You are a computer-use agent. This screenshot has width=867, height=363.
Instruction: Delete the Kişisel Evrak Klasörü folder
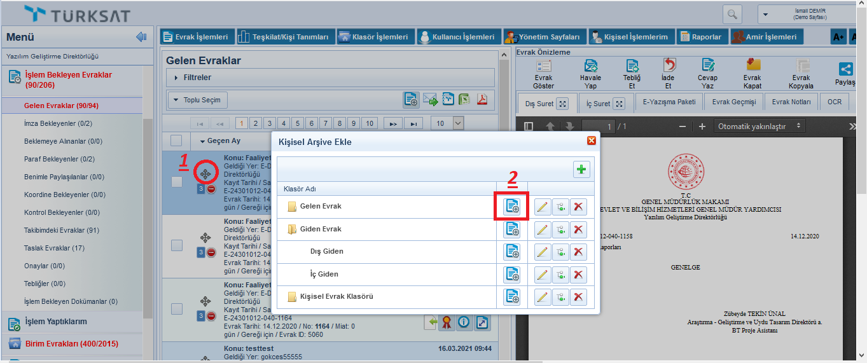(x=578, y=297)
